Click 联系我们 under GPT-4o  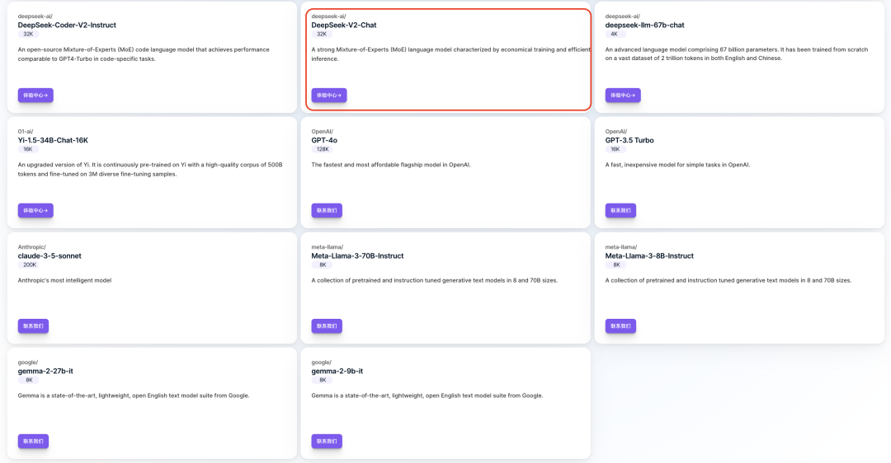(x=327, y=211)
